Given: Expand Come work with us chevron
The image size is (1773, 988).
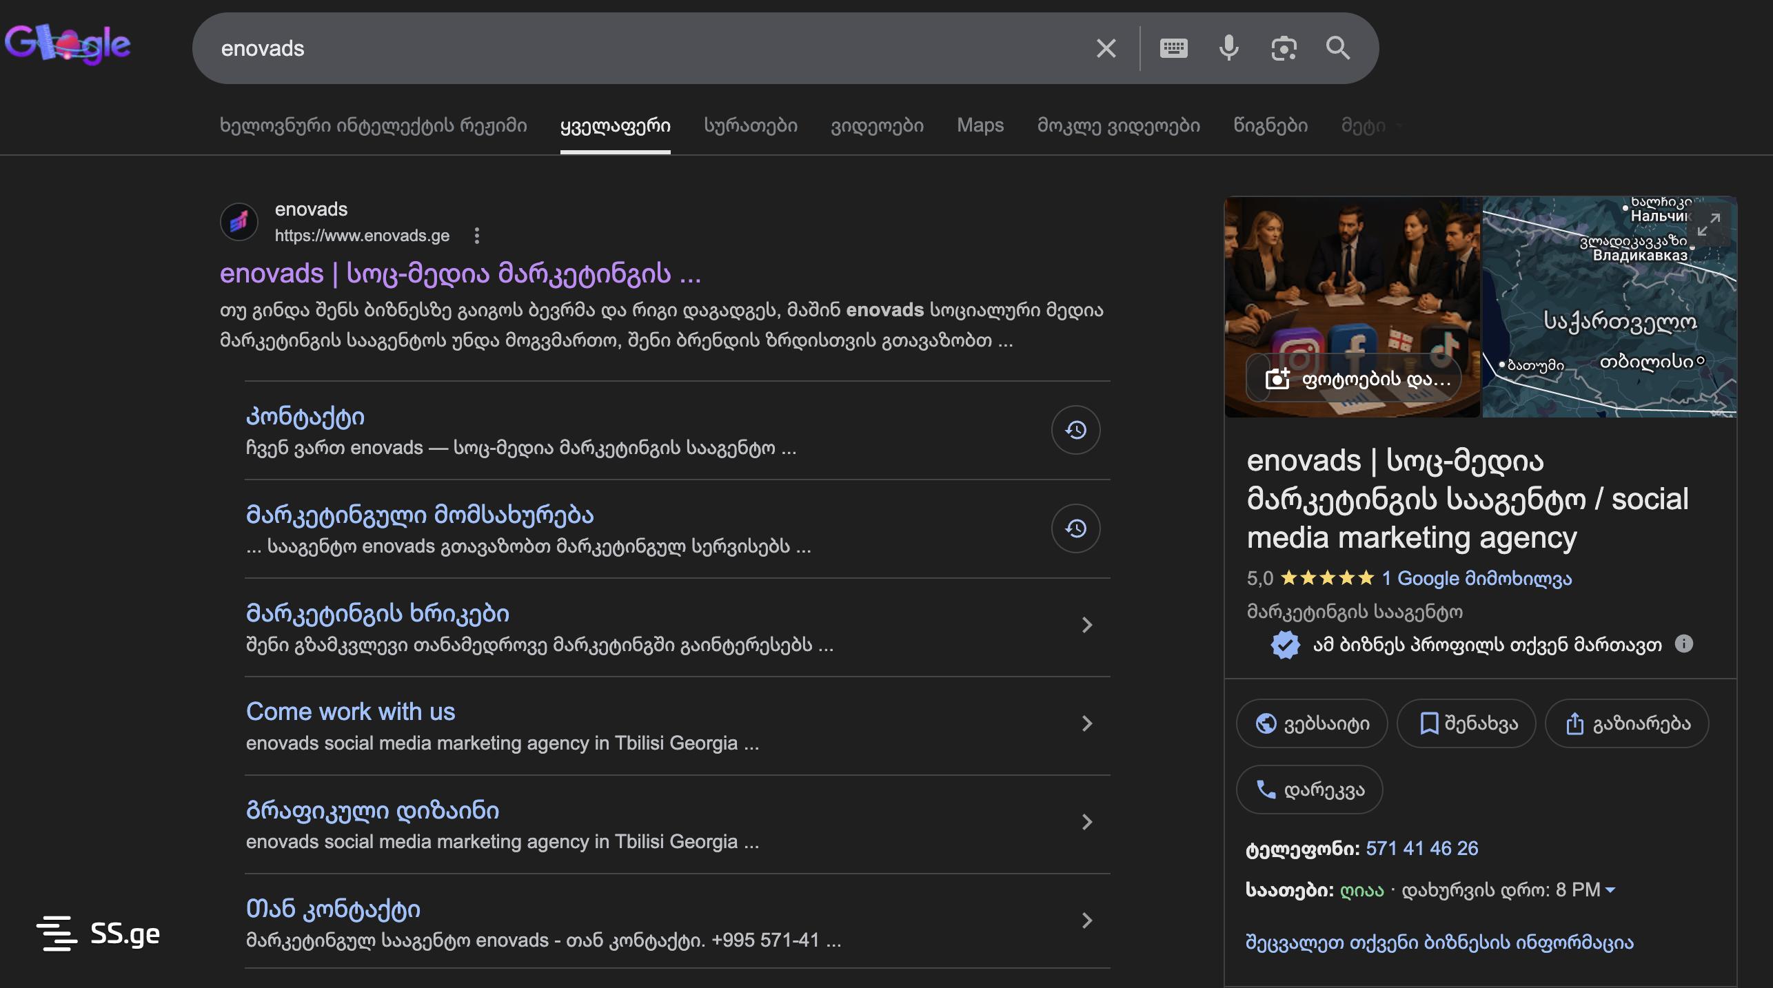Looking at the screenshot, I should (x=1086, y=723).
